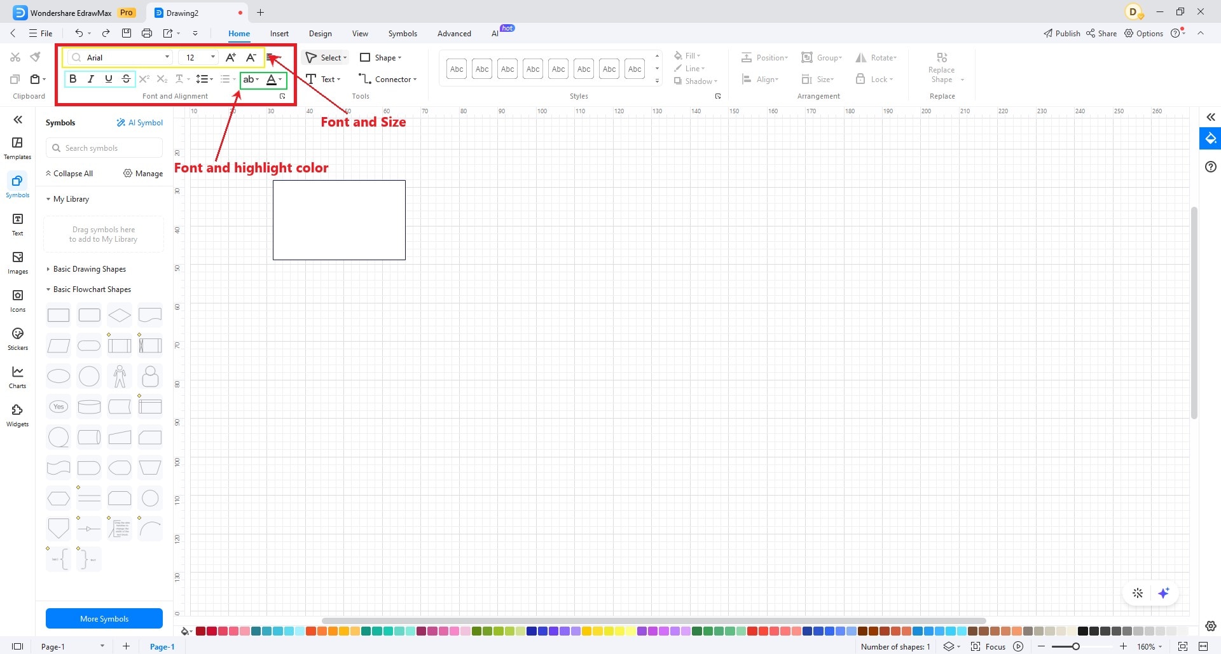Toggle Underline formatting
1221x654 pixels.
tap(109, 79)
